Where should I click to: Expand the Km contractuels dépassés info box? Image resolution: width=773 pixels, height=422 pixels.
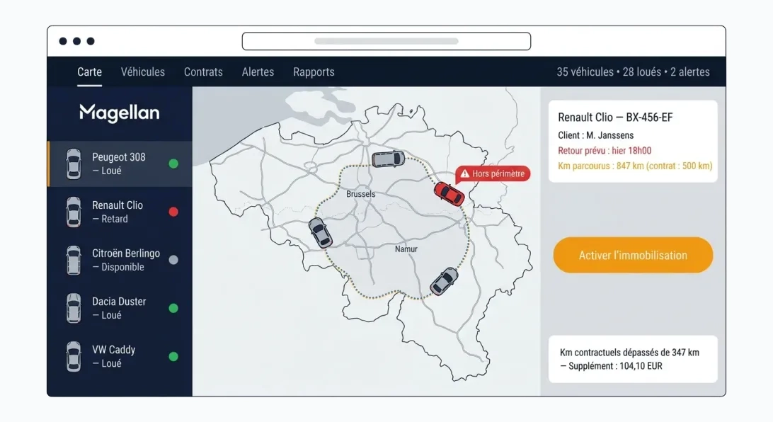point(633,359)
